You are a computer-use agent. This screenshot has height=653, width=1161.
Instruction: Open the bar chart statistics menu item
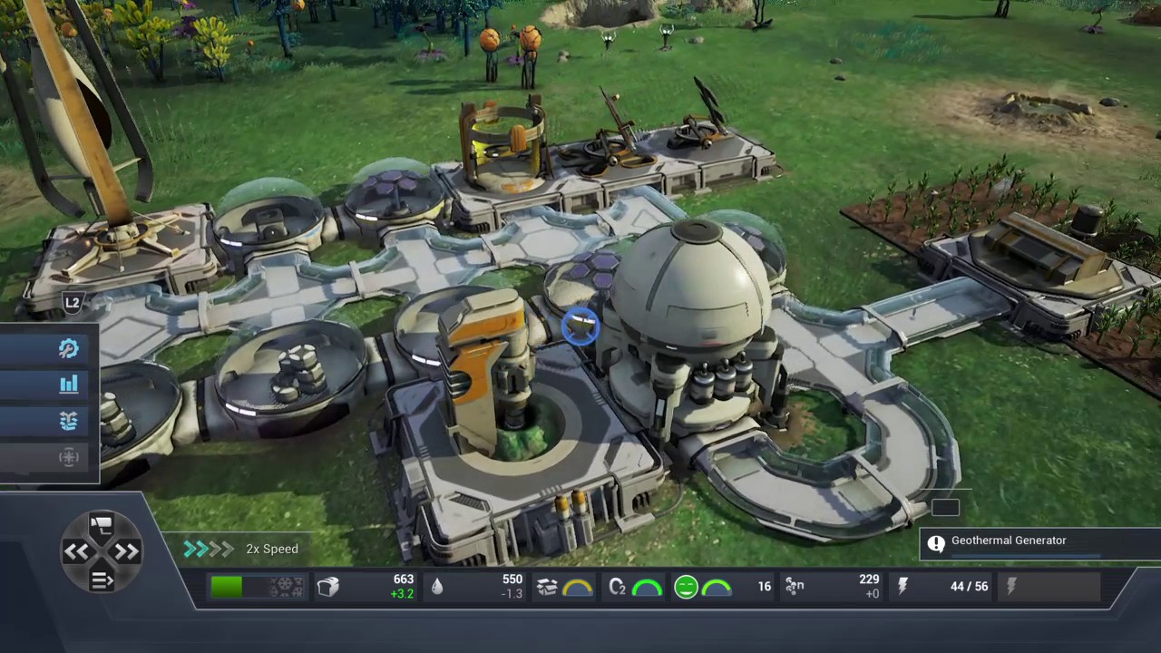[68, 385]
